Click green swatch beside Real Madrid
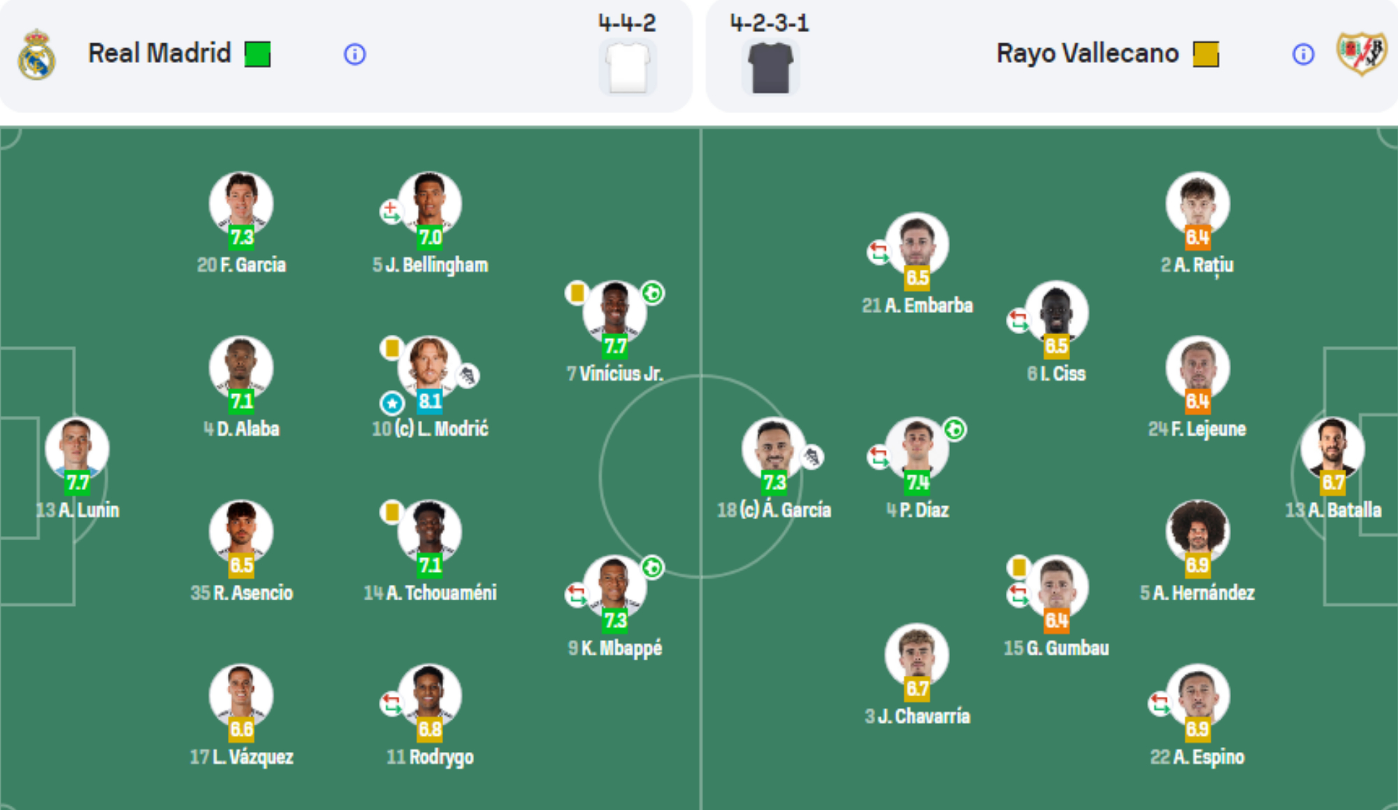This screenshot has height=810, width=1398. coord(257,54)
